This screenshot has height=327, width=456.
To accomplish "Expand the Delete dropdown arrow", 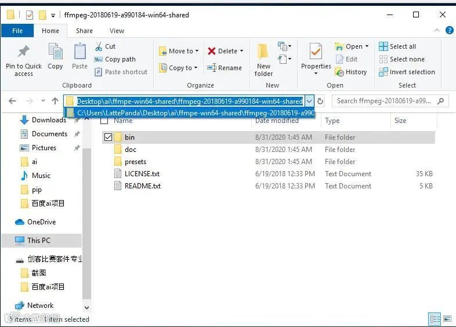I will tap(242, 51).
